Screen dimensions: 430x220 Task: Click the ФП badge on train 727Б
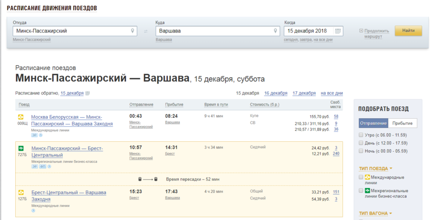coord(42,166)
